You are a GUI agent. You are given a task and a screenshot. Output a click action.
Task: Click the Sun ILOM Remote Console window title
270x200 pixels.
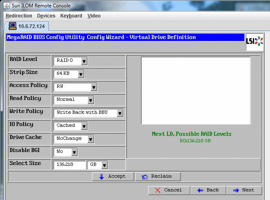coord(41,6)
